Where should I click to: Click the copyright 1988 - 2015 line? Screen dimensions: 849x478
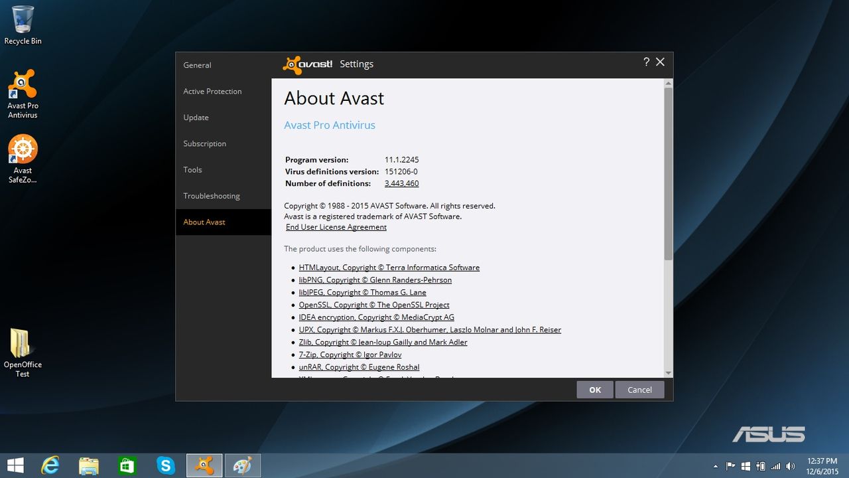coord(389,206)
